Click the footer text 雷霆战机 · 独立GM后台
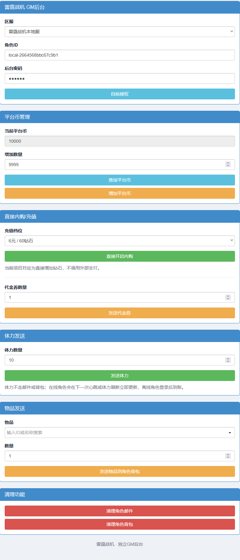 [120, 544]
